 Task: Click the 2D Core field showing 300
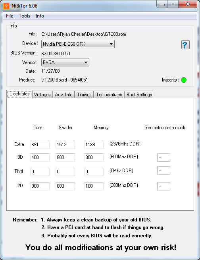coord(40,186)
